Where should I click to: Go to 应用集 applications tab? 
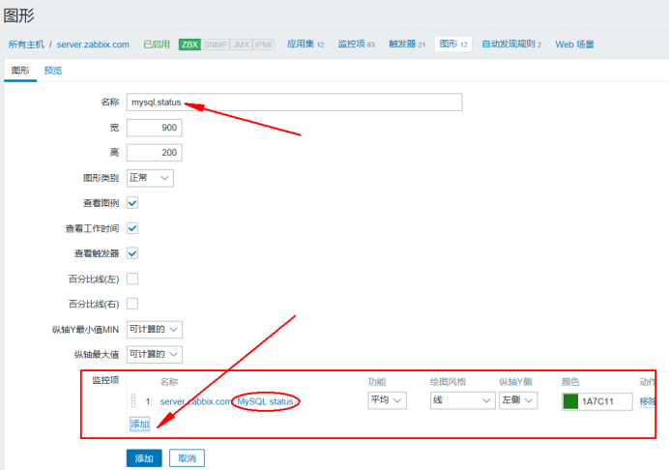(305, 44)
